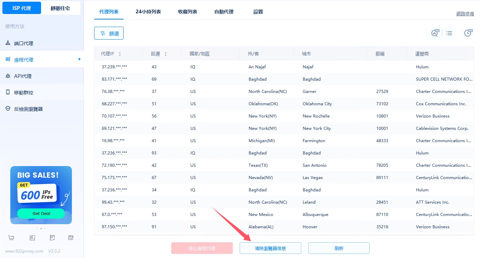
Task: Select the proxy row with IP 68.227.***.***
Action: (114, 104)
